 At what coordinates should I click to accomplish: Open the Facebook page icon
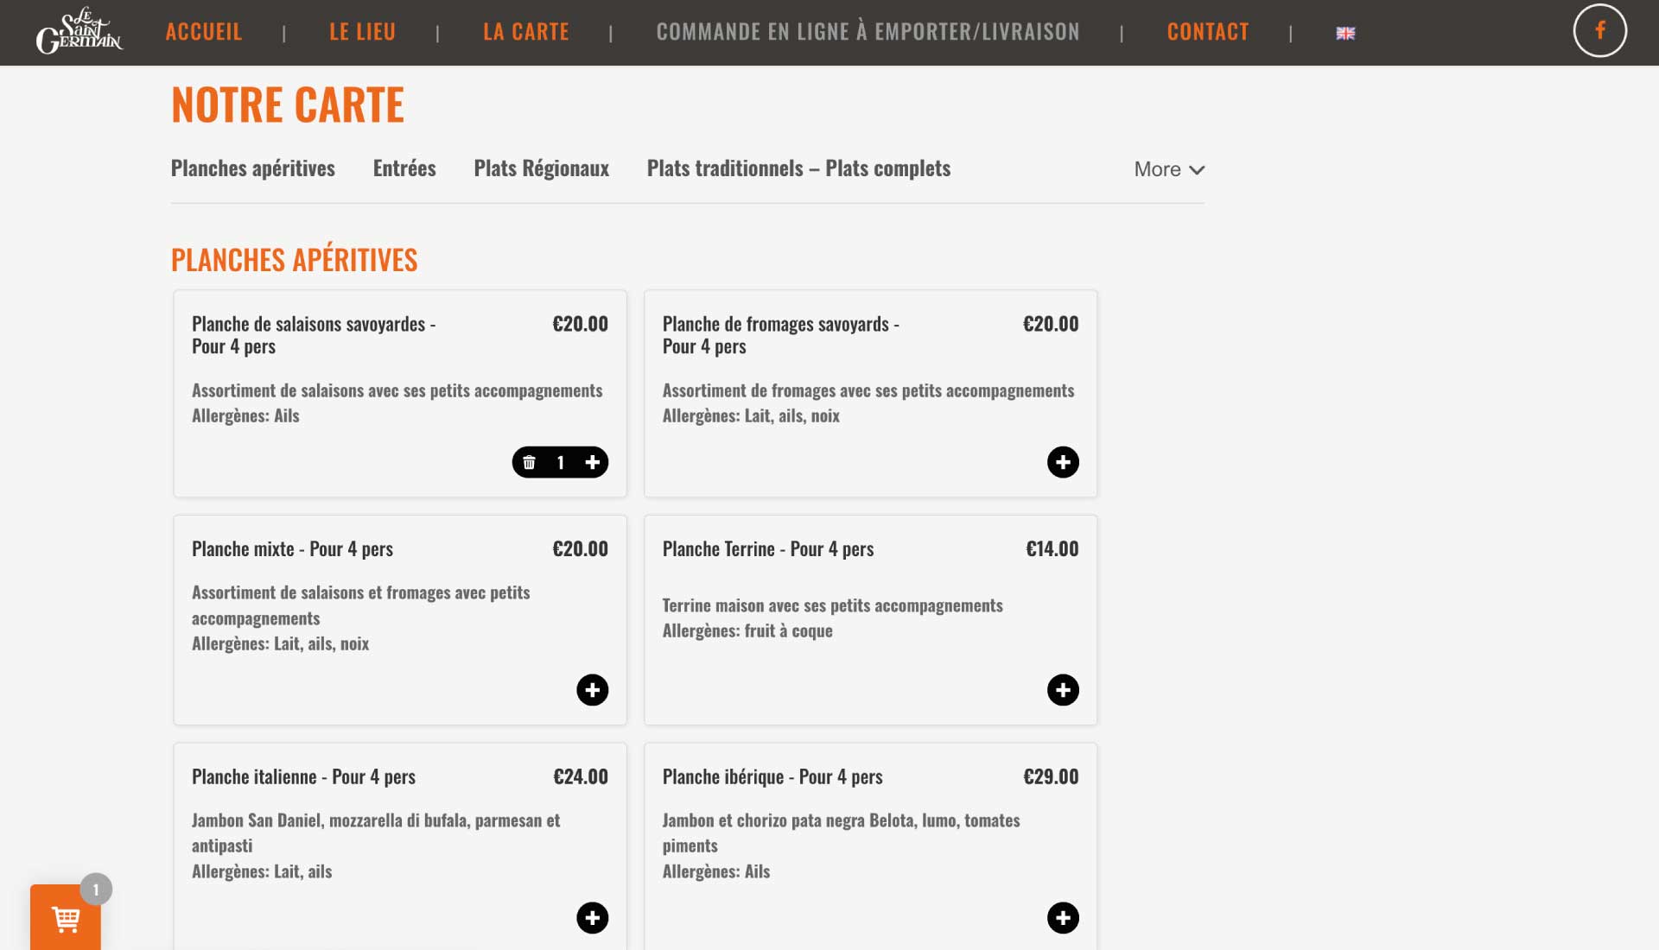tap(1599, 31)
